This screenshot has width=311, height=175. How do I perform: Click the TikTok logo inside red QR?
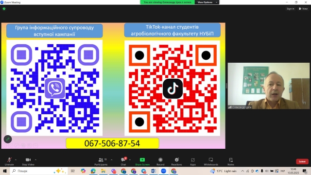coord(173,88)
